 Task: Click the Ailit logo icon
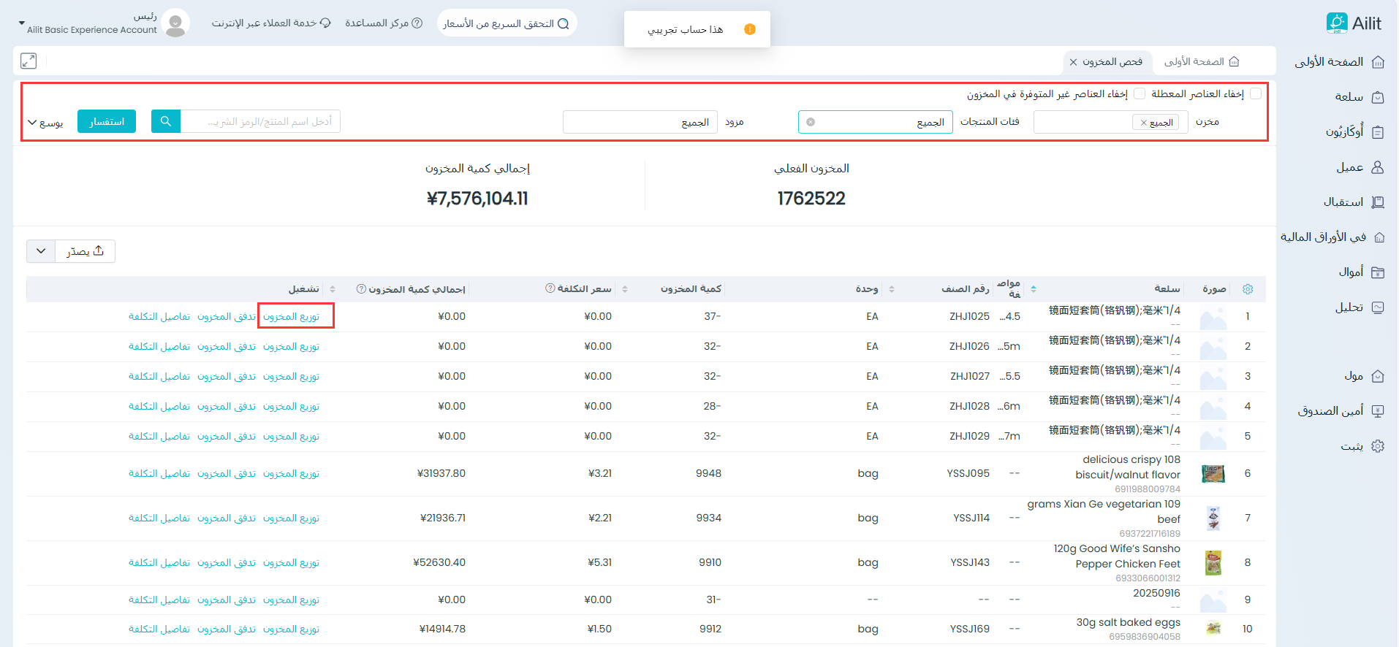pos(1337,23)
